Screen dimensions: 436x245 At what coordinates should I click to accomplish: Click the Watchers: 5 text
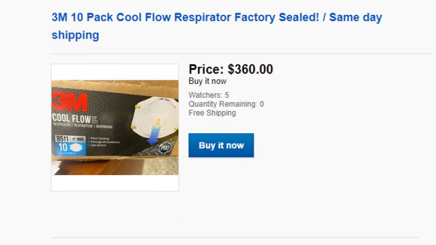[x=208, y=95]
